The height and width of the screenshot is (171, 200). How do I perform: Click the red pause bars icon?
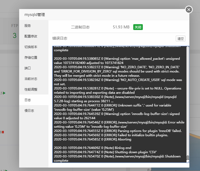point(3,132)
